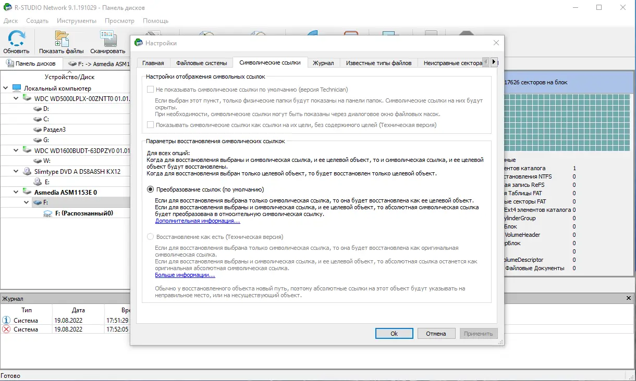This screenshot has width=636, height=381.
Task: Switch to the Главная settings tab
Action: (x=153, y=63)
